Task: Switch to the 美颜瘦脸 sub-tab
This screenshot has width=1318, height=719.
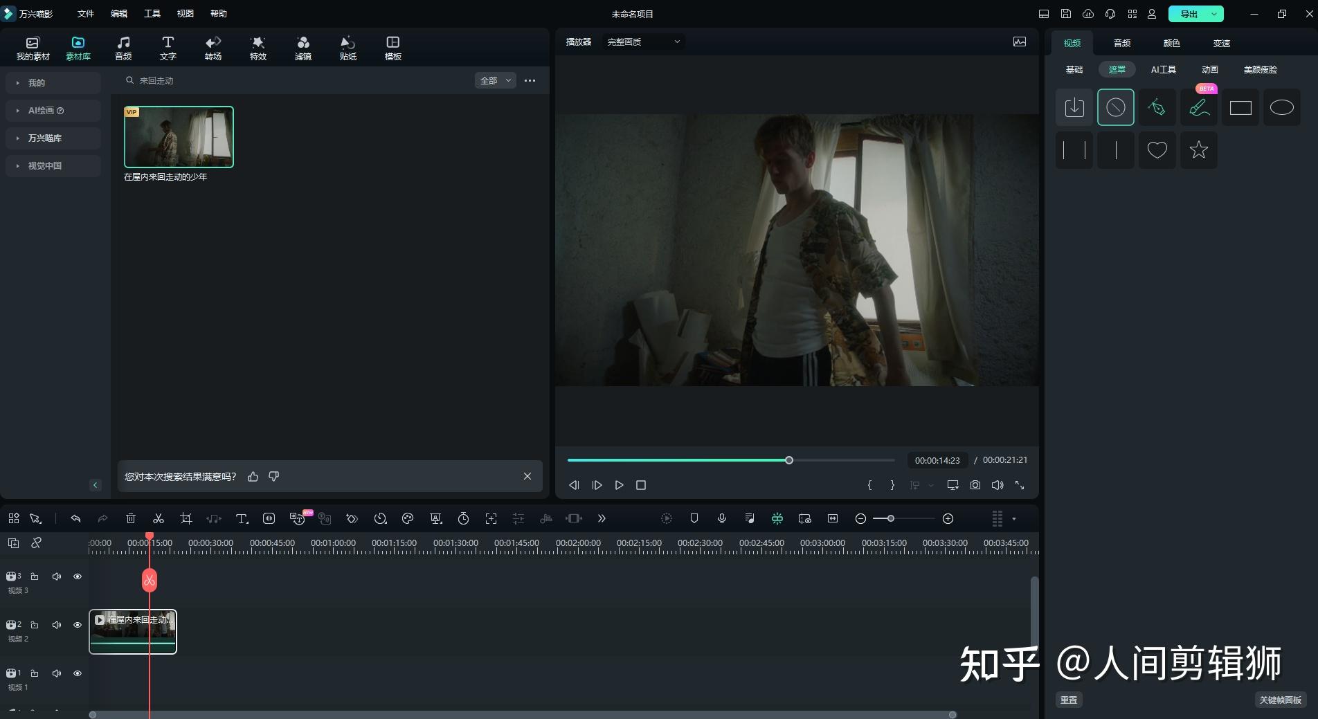Action: [x=1261, y=69]
